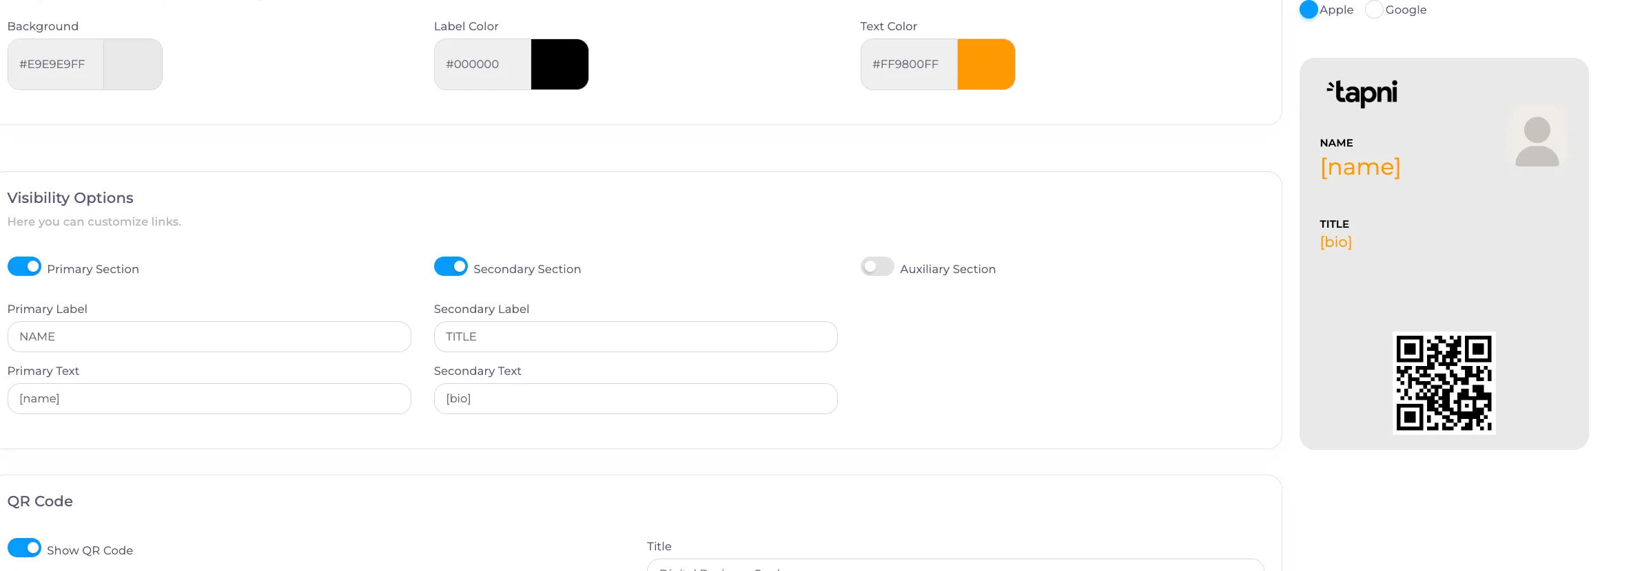Open the Background color swatch
Viewport: 1651px width, 571px height.
coord(133,64)
